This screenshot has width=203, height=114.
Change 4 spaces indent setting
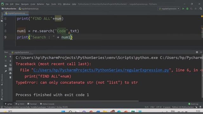[167, 107]
